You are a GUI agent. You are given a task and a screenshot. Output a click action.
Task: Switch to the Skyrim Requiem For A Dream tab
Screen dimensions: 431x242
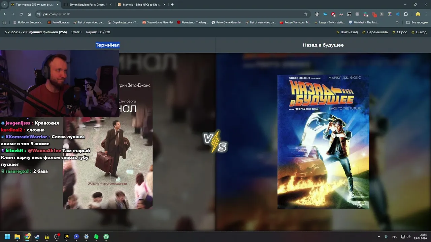coord(88,5)
